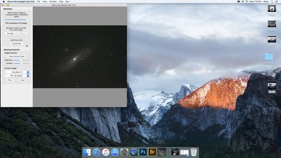Viewport: 281px width, 158px height.
Task: Open the night-sky stack in the Dock
Action: [175, 152]
